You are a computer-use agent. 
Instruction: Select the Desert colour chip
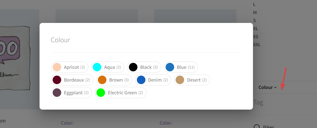pos(192,80)
